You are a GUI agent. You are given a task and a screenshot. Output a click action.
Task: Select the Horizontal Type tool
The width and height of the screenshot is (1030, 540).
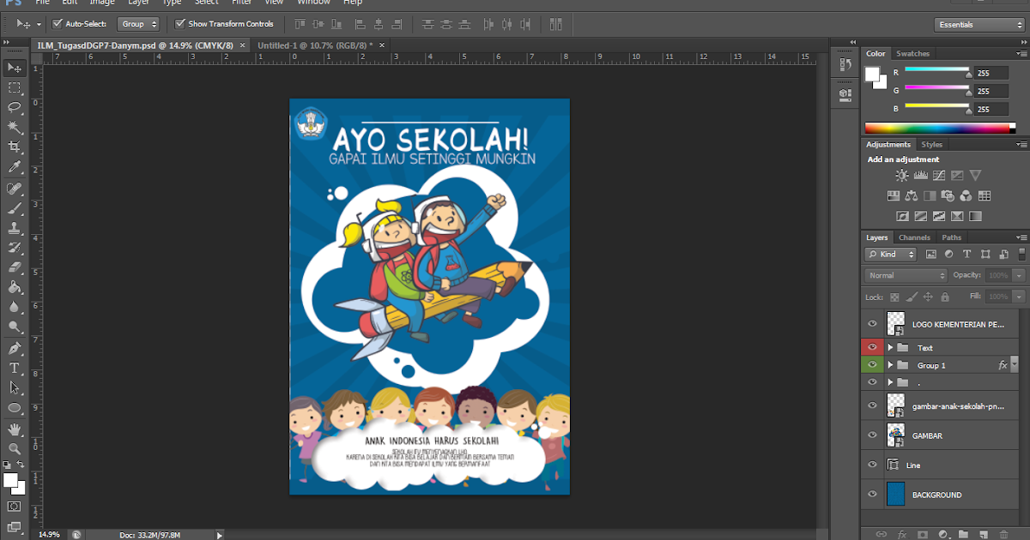click(15, 369)
